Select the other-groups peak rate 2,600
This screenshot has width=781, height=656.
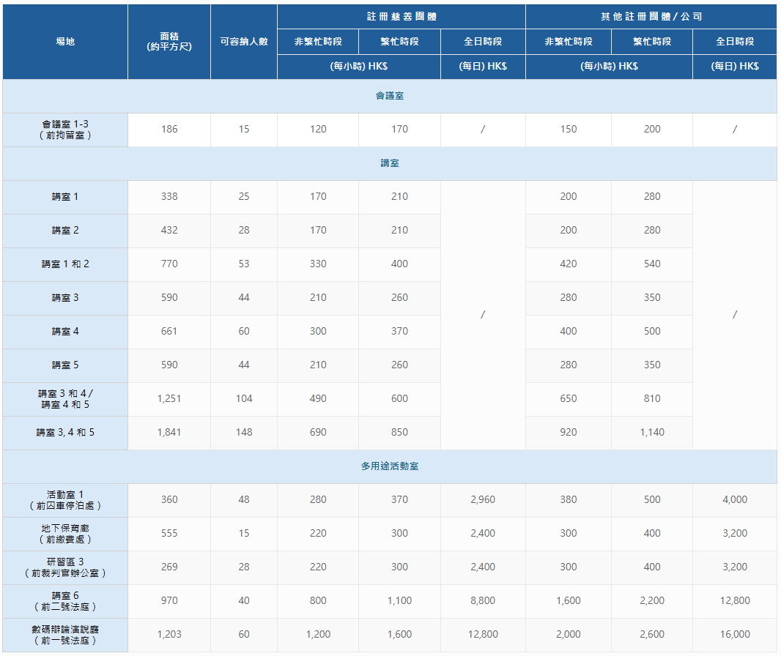[652, 635]
